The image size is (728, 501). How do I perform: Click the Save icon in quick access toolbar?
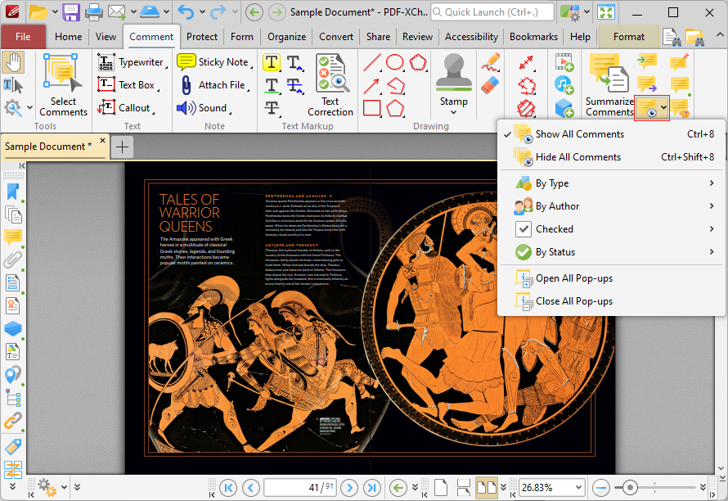(x=71, y=12)
